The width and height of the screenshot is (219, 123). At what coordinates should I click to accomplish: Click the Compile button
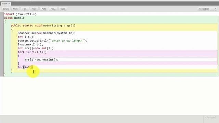click(x=6, y=9)
